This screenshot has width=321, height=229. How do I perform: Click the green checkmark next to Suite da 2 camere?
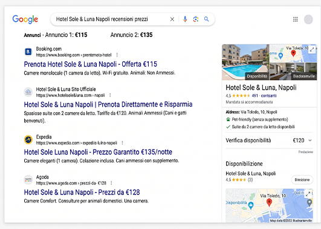click(x=228, y=127)
